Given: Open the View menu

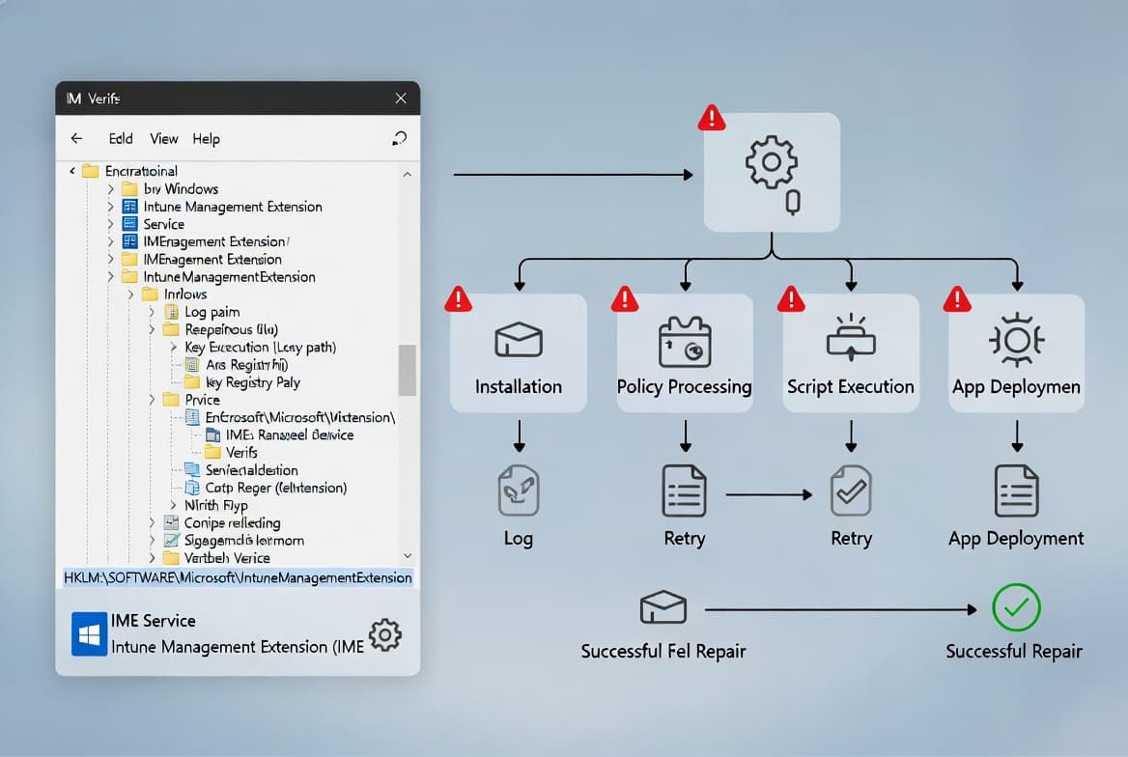Looking at the screenshot, I should (164, 139).
